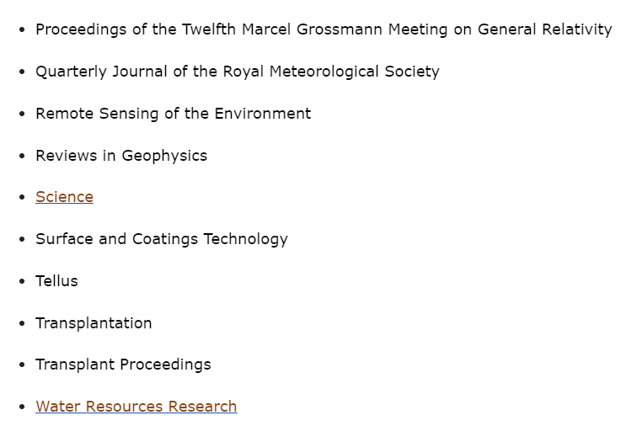The width and height of the screenshot is (637, 442).
Task: Click the bullet beside Science
Action: pyautogui.click(x=22, y=198)
